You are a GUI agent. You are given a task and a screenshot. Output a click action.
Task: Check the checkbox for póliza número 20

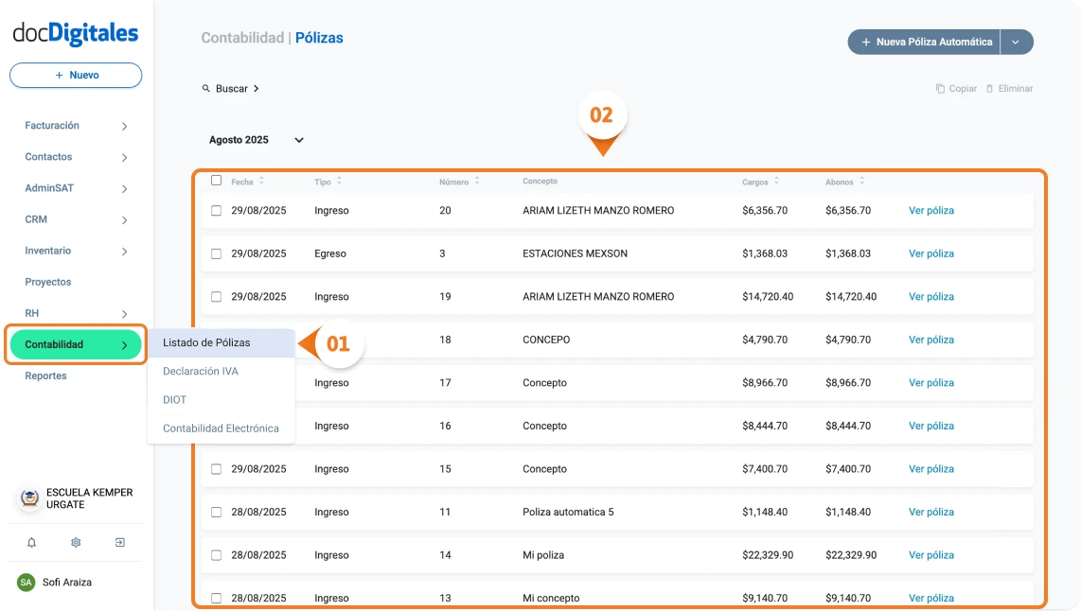coord(214,210)
